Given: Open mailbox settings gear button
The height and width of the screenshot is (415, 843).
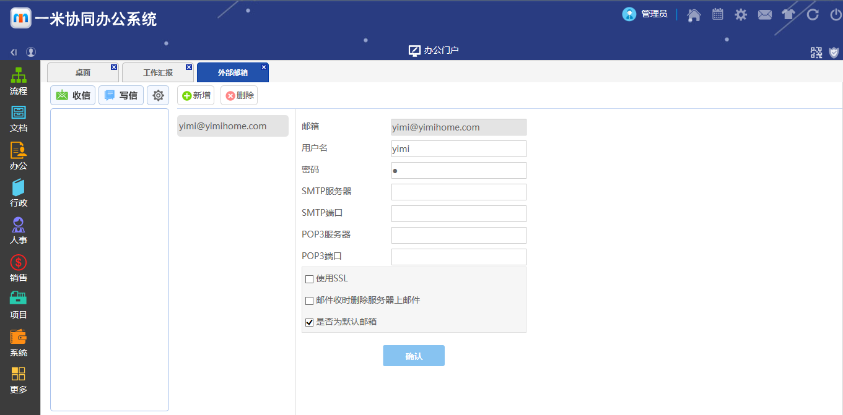Looking at the screenshot, I should (x=158, y=95).
